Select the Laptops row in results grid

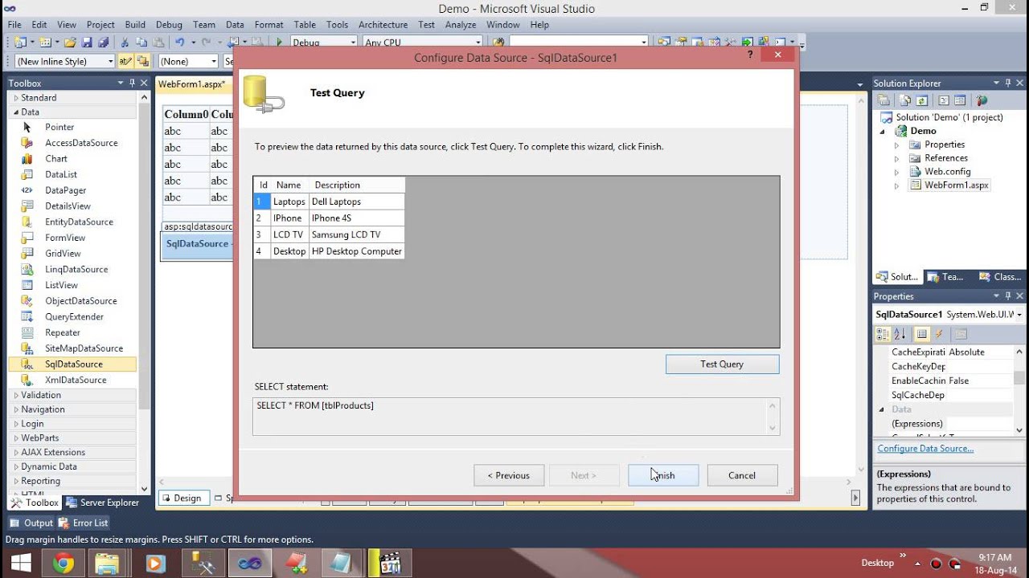tap(329, 201)
